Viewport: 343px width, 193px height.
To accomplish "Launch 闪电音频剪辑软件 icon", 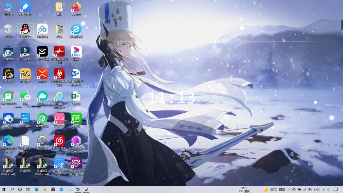I will pyautogui.click(x=59, y=55).
